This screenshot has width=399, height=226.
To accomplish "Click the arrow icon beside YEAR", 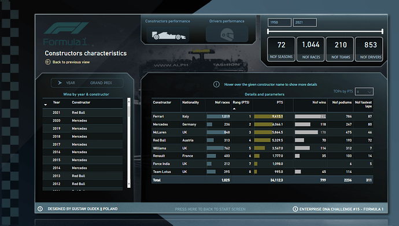I will click(x=60, y=83).
